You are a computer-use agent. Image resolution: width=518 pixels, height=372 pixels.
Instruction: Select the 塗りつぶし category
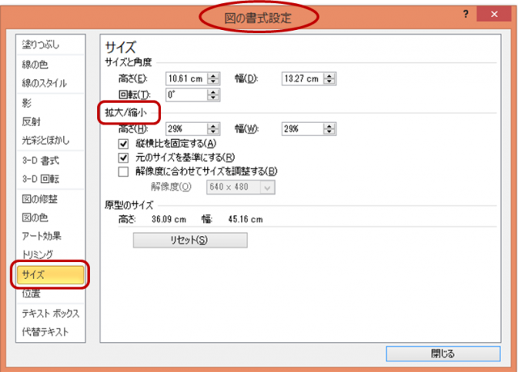(x=41, y=44)
